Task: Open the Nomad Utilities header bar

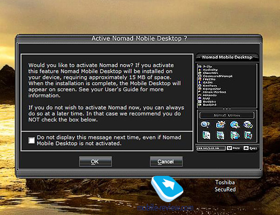Action: 227,115
